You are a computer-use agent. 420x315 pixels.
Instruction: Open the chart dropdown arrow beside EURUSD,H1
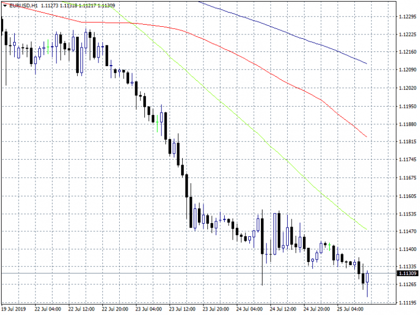pos(5,5)
